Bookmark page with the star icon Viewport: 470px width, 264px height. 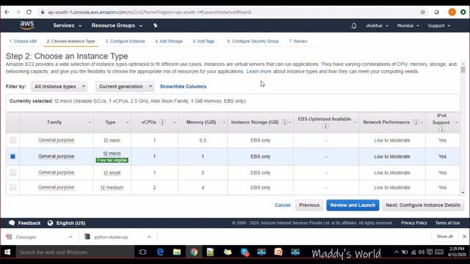pyautogui.click(x=423, y=12)
